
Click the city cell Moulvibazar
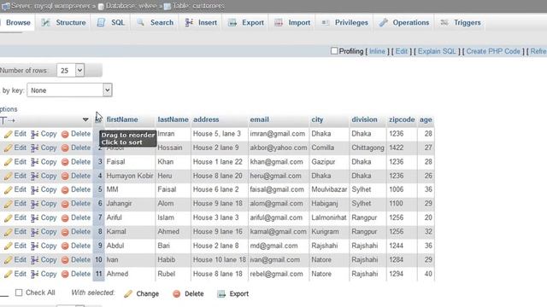coord(329,189)
